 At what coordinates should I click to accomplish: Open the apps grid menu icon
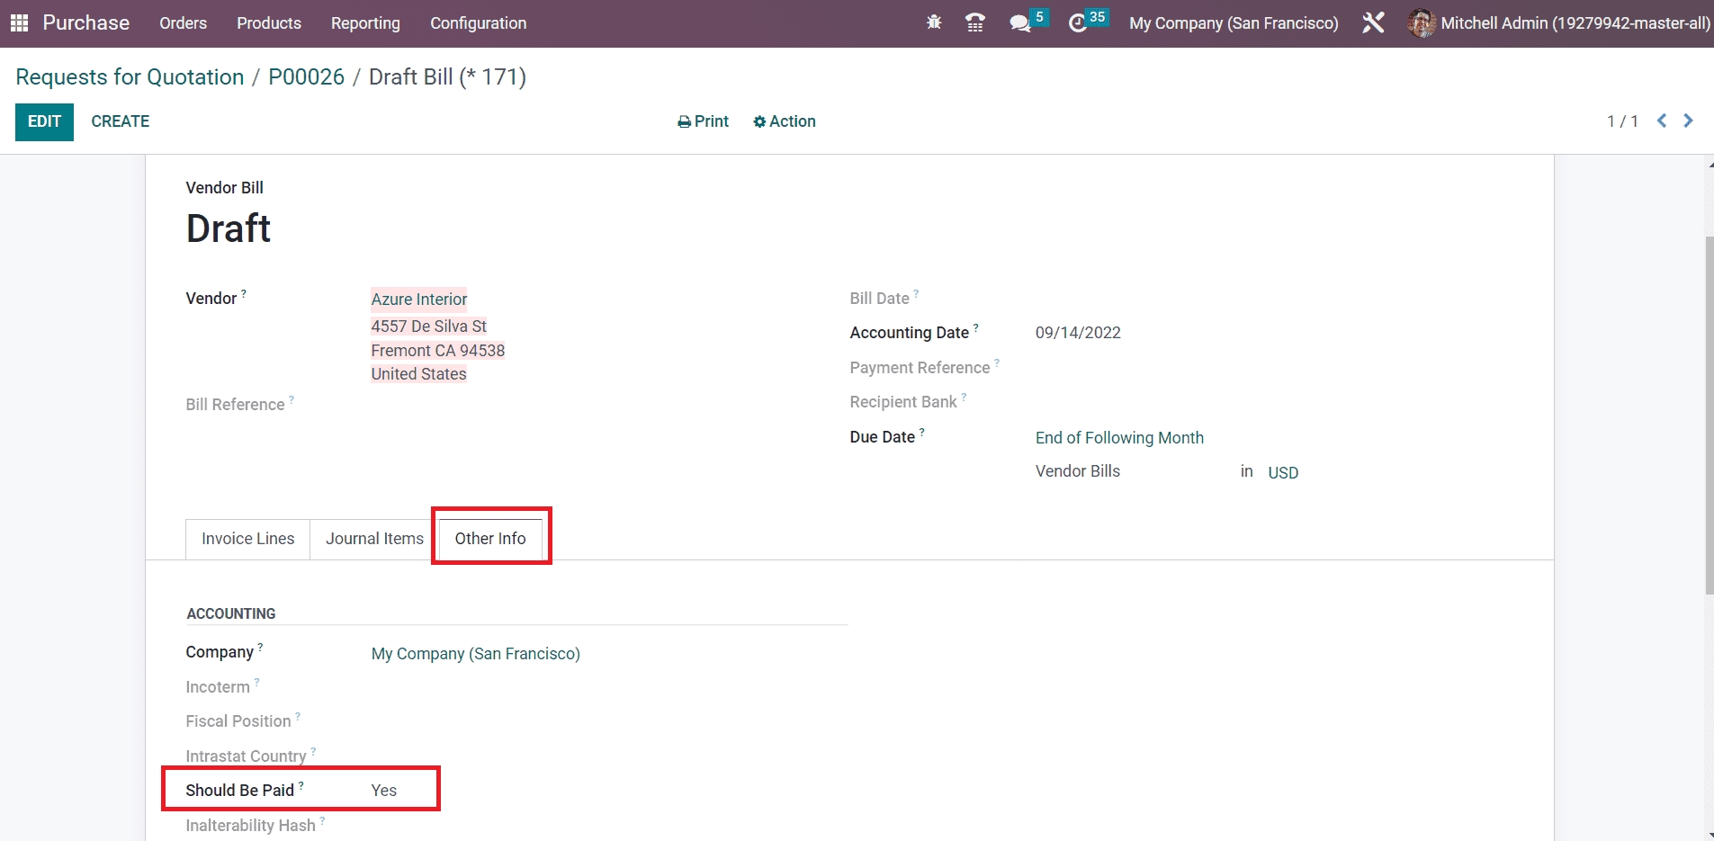click(19, 22)
